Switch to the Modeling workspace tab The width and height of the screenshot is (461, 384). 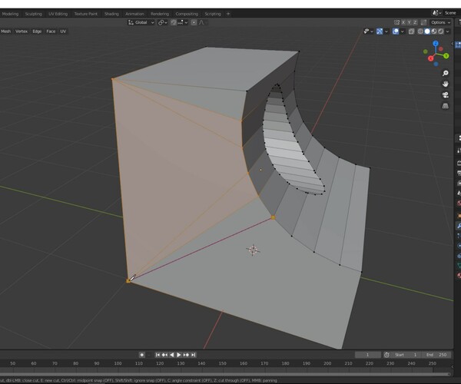[x=10, y=14]
